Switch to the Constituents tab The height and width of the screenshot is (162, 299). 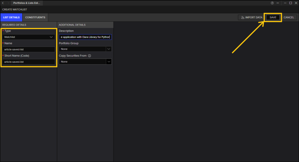pos(35,17)
